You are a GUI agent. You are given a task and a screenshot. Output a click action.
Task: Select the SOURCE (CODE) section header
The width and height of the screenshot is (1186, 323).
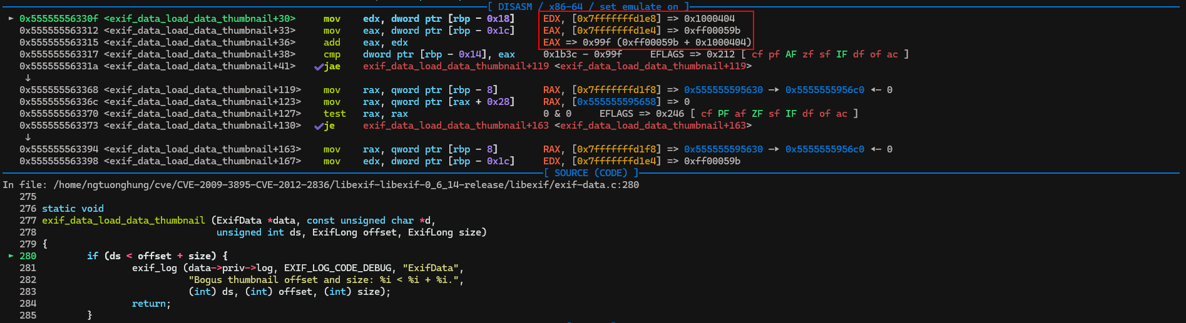[590, 173]
